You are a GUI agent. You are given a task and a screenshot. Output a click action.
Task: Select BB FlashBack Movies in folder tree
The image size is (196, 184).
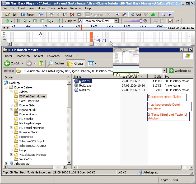(x=32, y=96)
